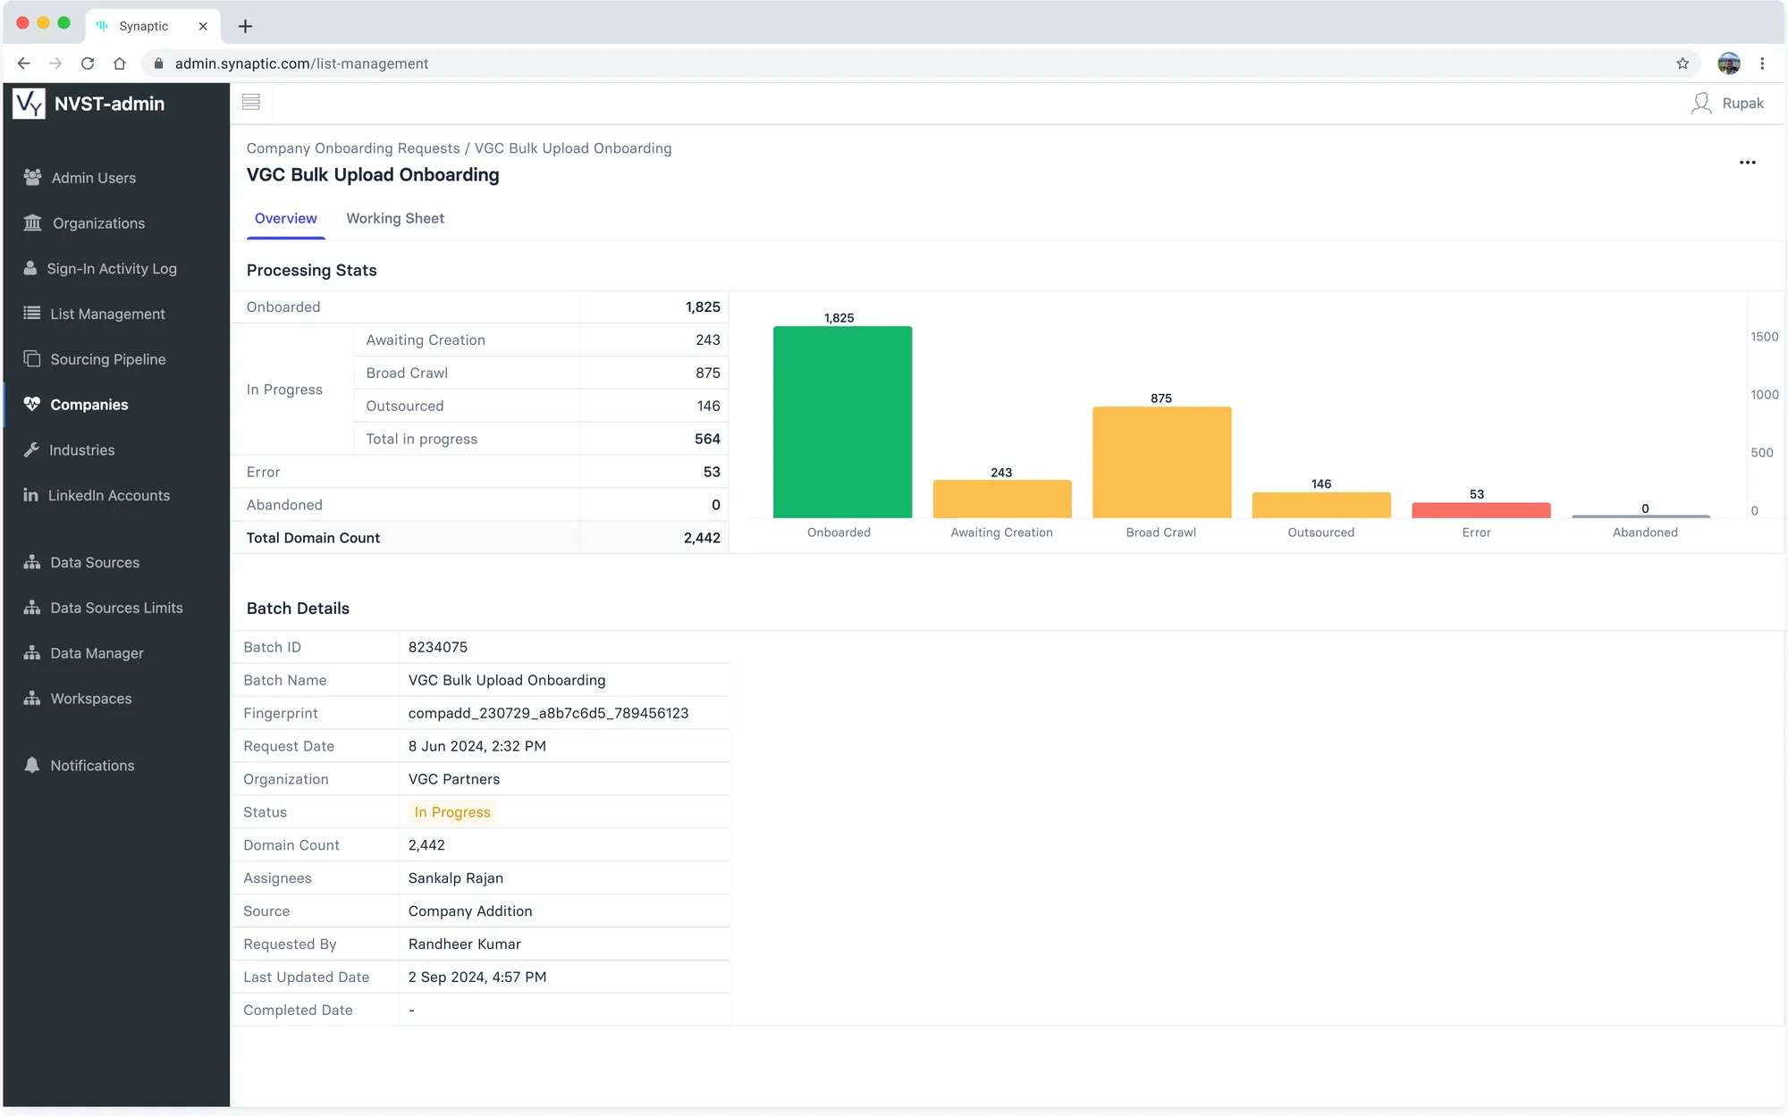The height and width of the screenshot is (1116, 1788).
Task: Open the three-dots more options menu
Action: pos(1748,163)
